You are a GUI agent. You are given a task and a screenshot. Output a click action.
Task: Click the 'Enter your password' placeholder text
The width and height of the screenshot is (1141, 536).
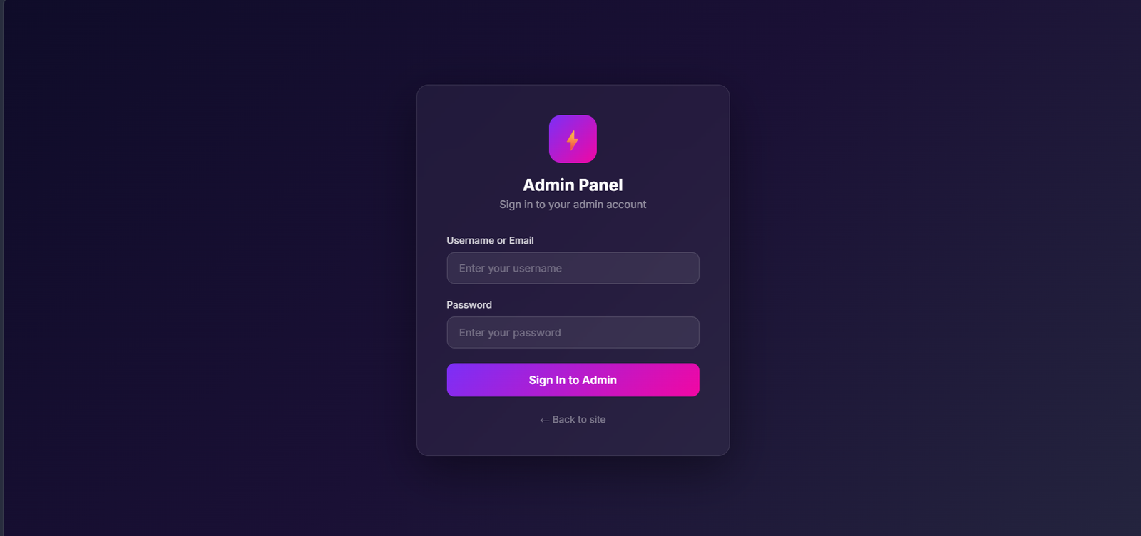tap(510, 332)
